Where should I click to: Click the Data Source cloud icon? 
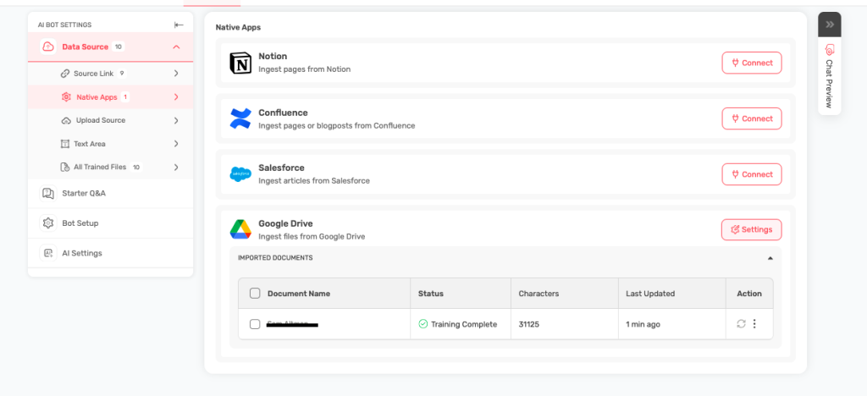coord(48,47)
